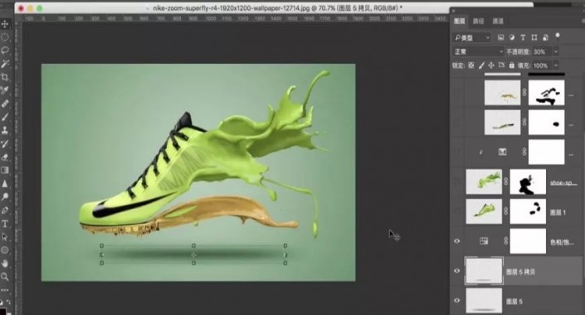Viewport: 585px width, 315px height.
Task: Select the Zoom magnifier tool
Action: click(x=5, y=277)
